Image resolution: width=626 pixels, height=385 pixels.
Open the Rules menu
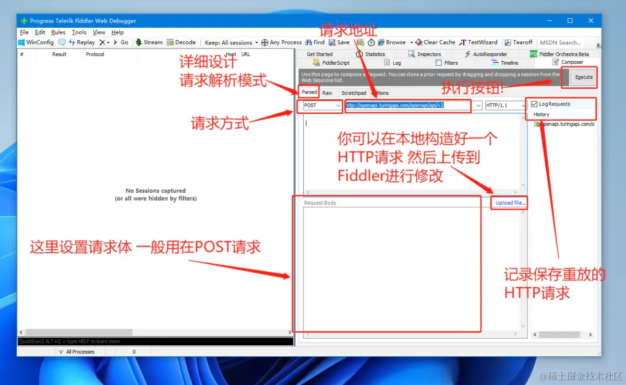click(x=58, y=32)
